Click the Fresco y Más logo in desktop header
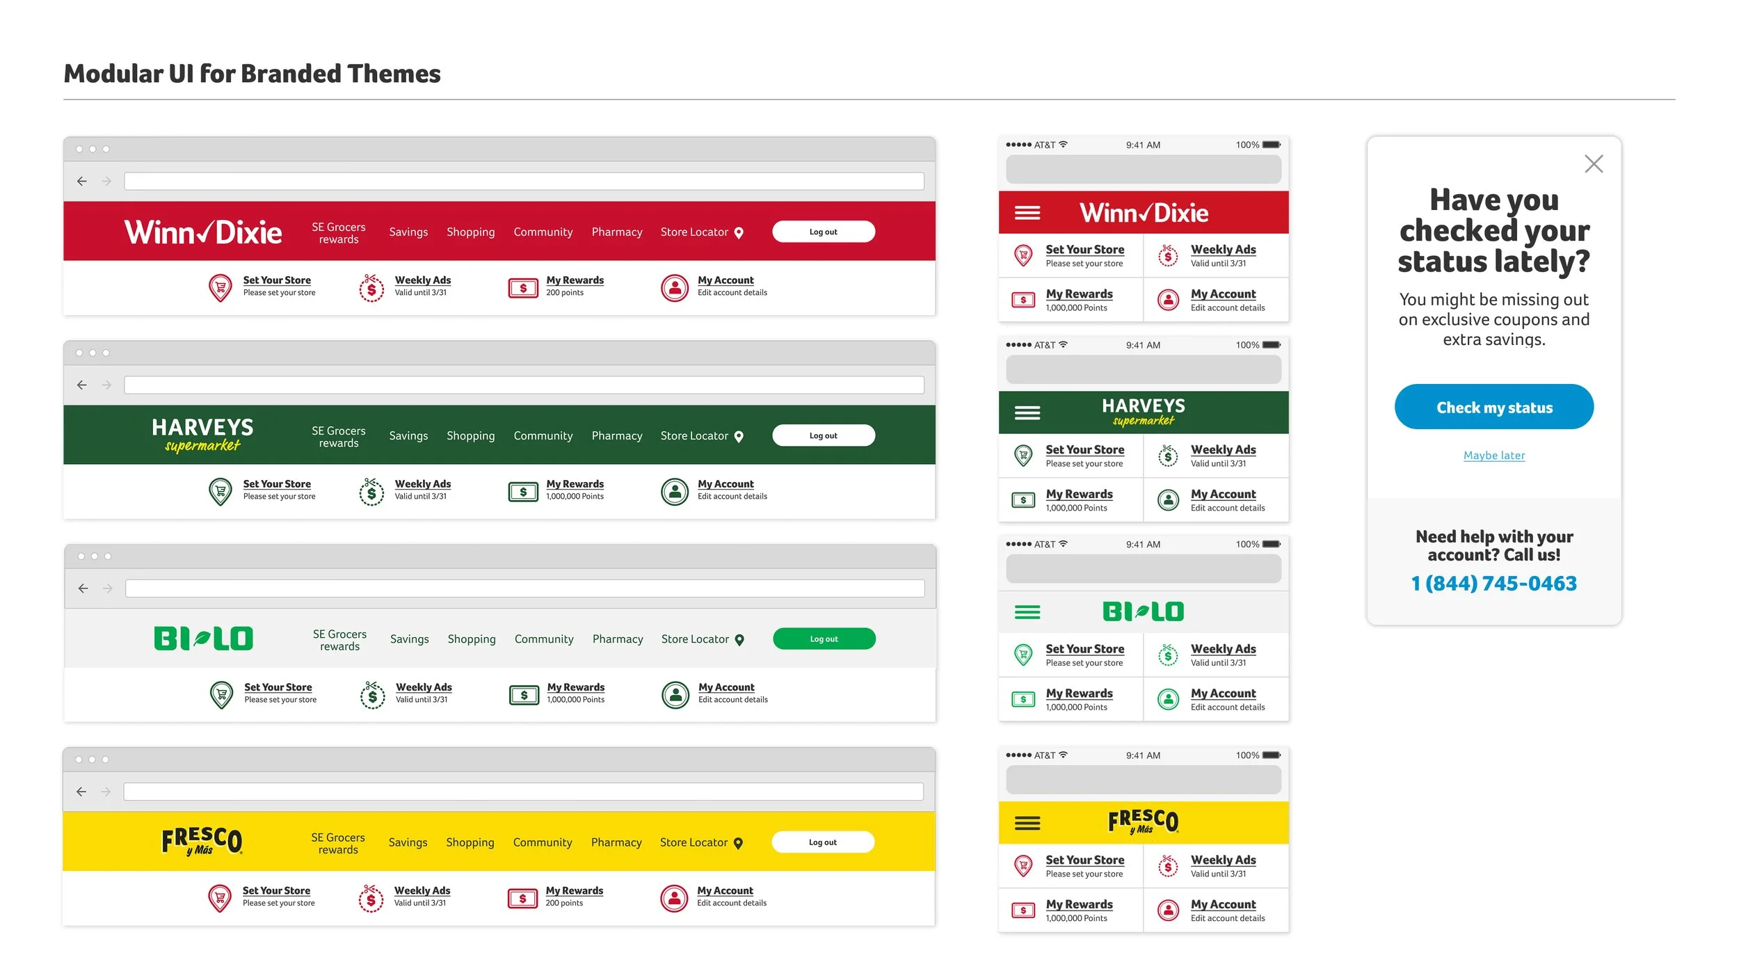Viewport: 1739px width, 978px height. coord(202,841)
